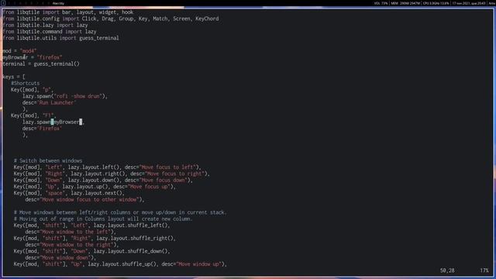Viewport: 496px width, 279px height.
Task: Click '# Switch between windows' comment
Action: pyautogui.click(x=48, y=160)
